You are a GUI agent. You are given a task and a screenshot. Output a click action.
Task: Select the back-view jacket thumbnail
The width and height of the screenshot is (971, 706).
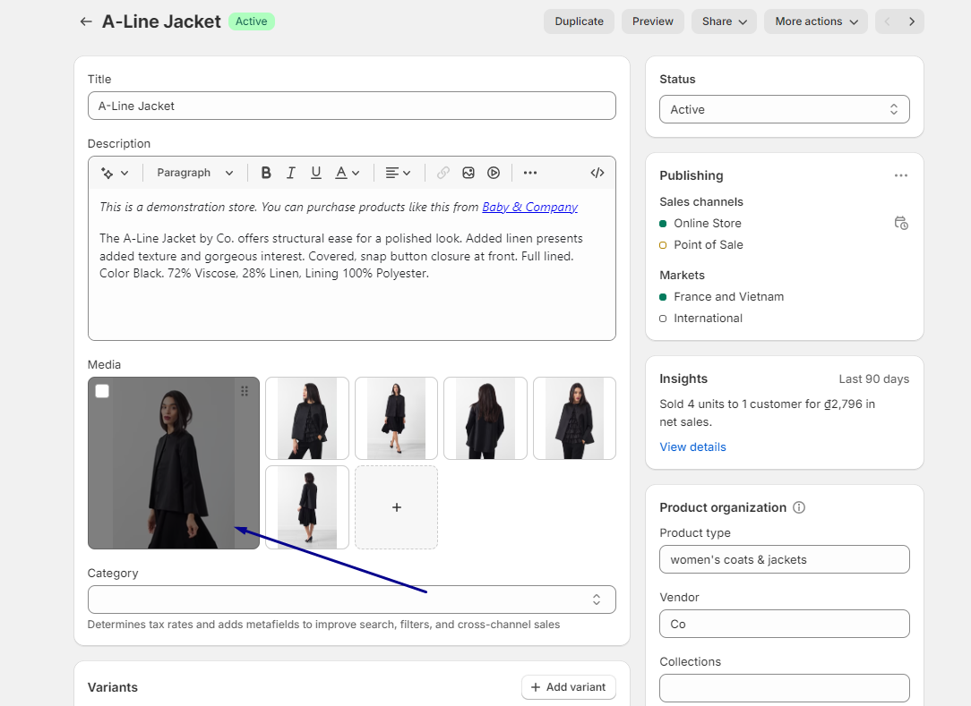point(485,418)
